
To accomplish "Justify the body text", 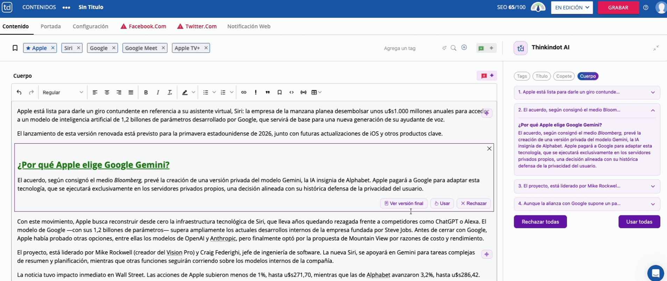I will [x=131, y=92].
